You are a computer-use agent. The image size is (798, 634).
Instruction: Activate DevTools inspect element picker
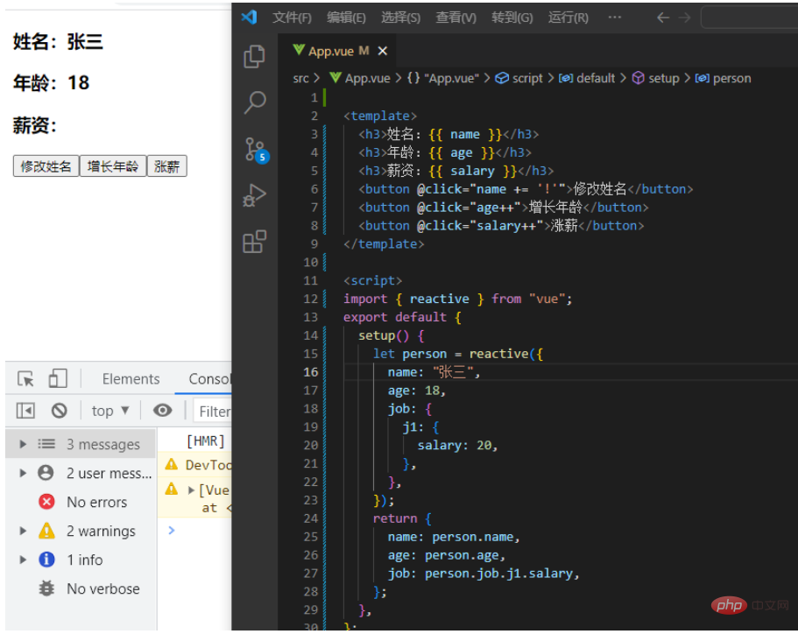pos(25,379)
